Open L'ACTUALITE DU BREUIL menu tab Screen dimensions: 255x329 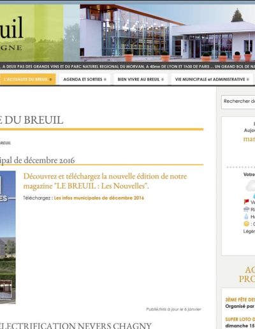point(27,79)
